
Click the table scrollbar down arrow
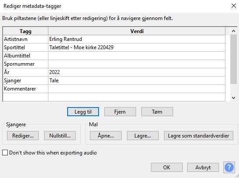233,97
